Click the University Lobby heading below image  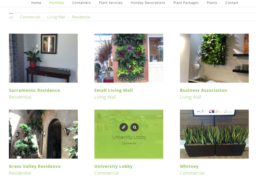(113, 166)
